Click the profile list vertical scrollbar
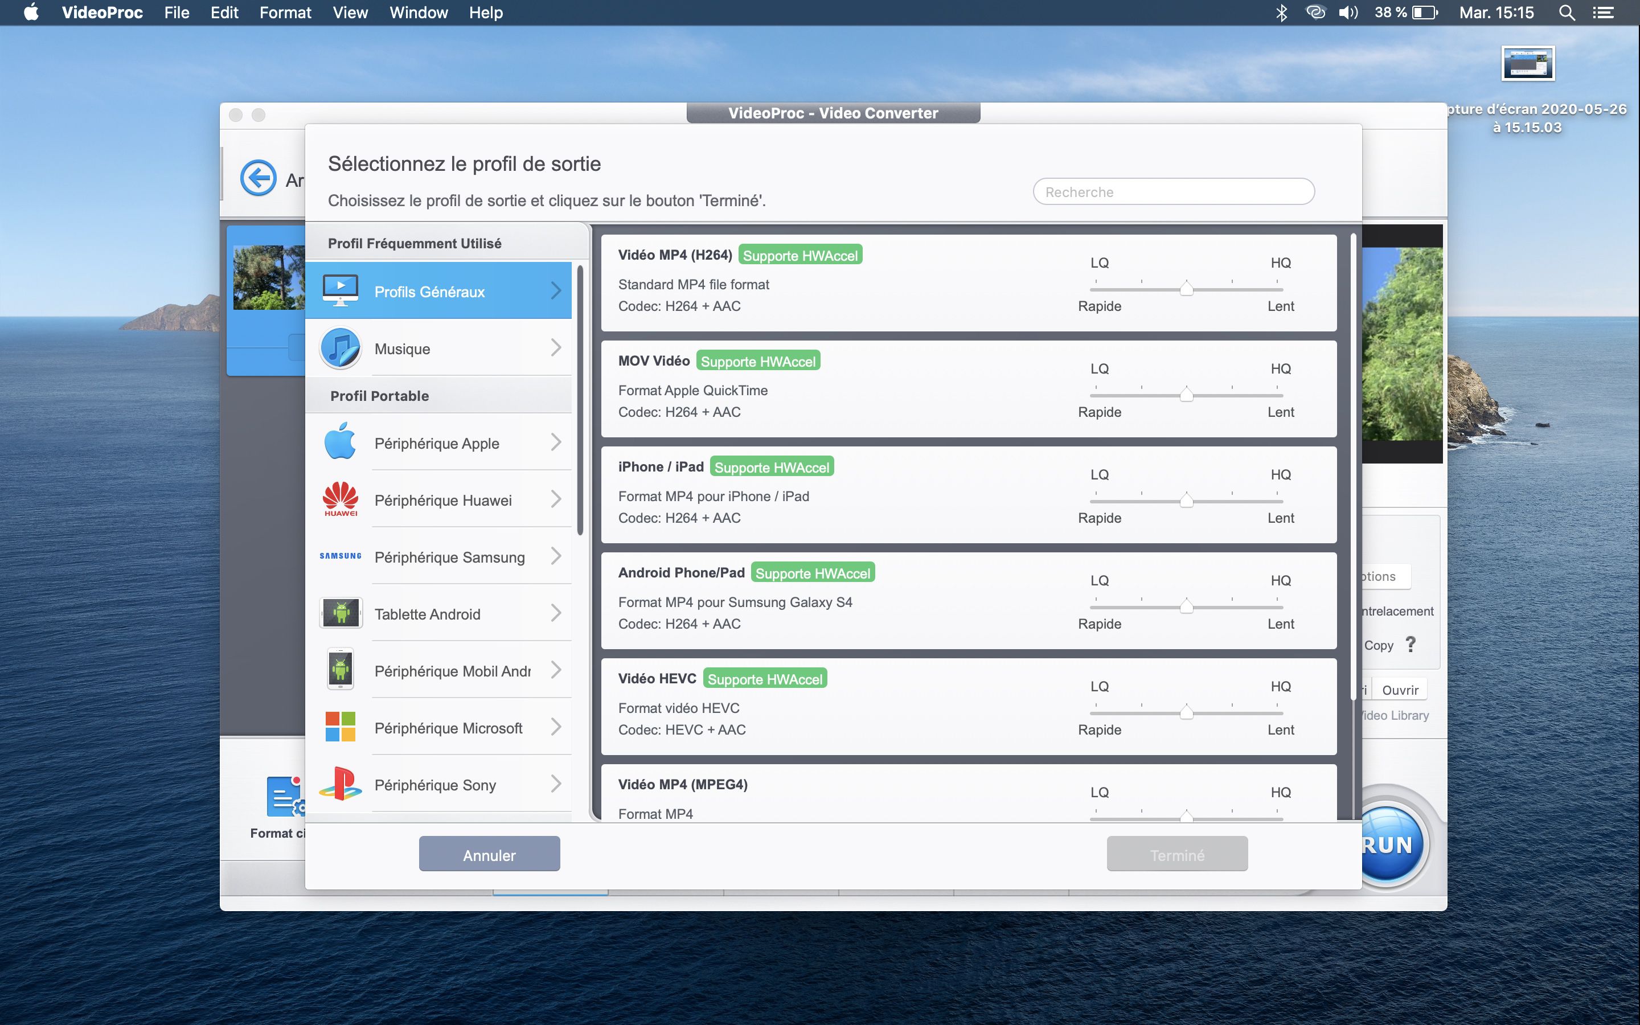 click(x=1352, y=466)
